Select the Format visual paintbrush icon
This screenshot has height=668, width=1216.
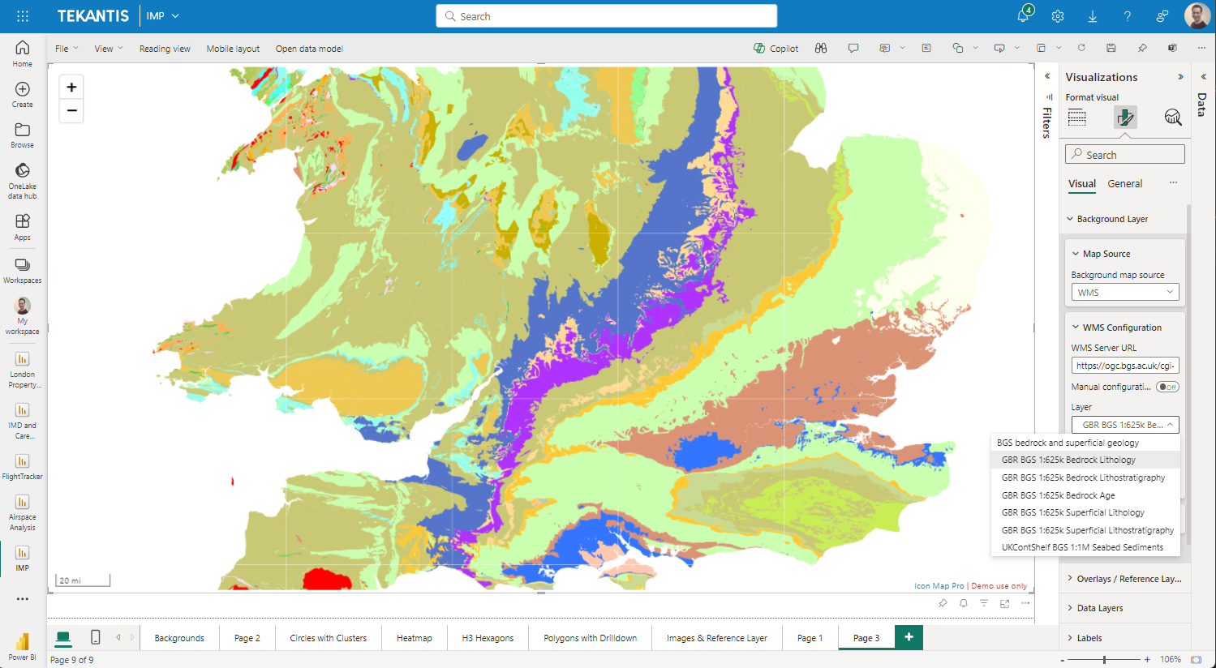(x=1124, y=118)
